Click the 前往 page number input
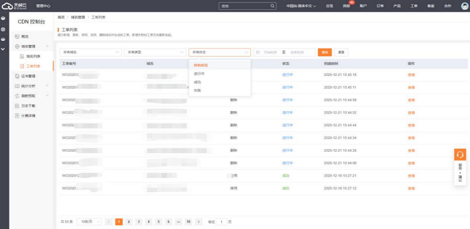 click(x=222, y=222)
